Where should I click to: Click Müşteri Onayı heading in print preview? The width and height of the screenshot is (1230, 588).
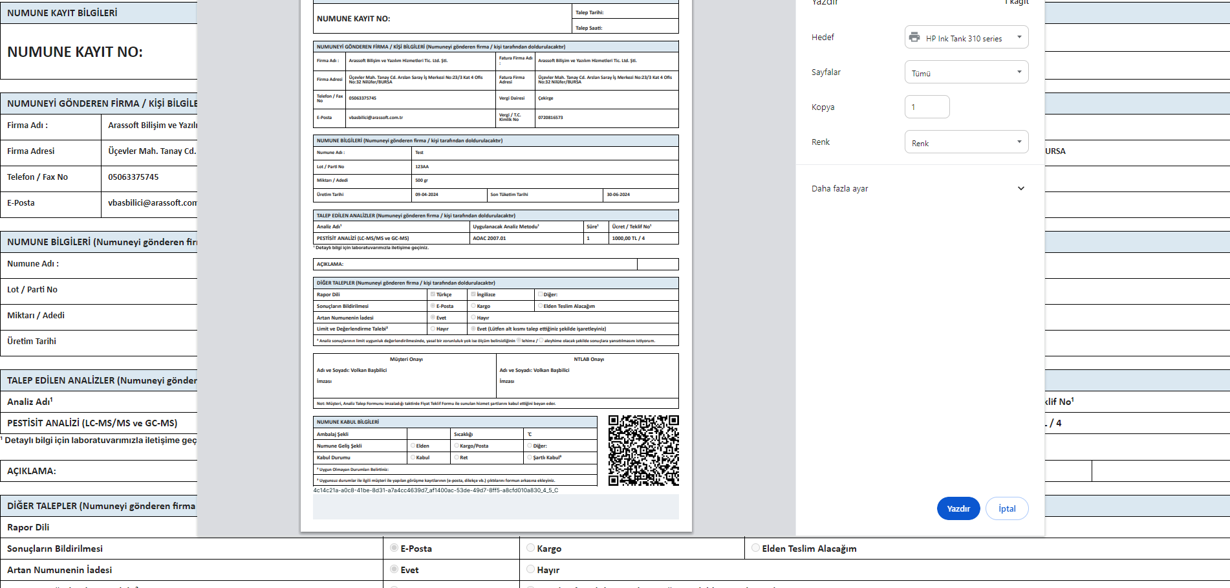(x=406, y=359)
